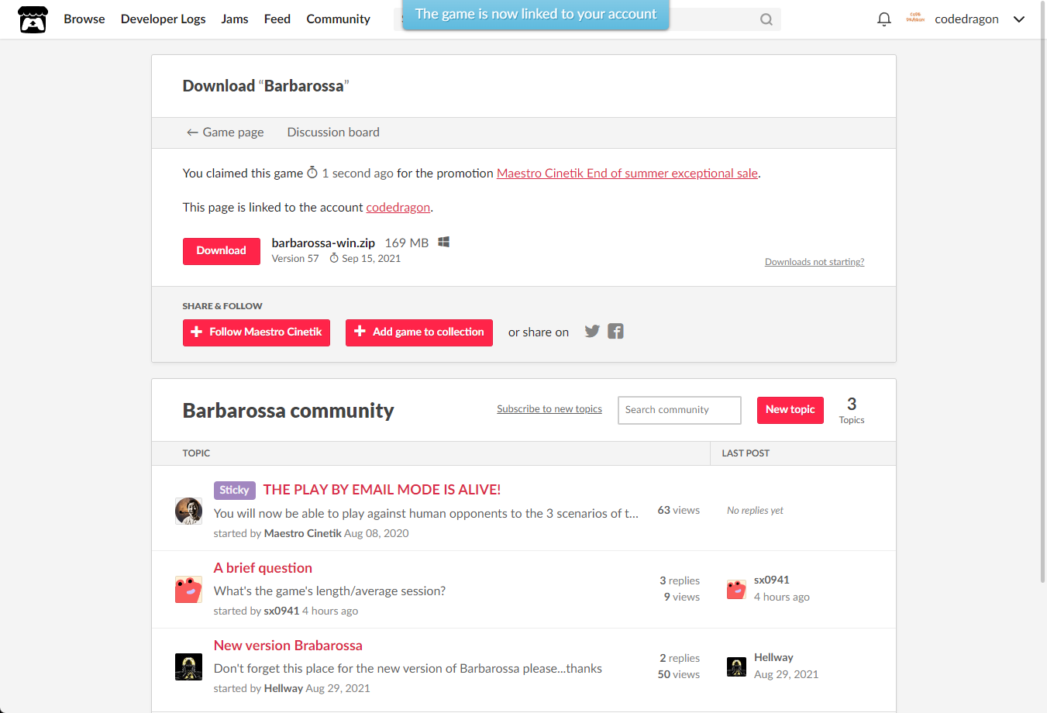Open Hellway last post link
Viewport: 1047px width, 713px height.
[x=773, y=657]
